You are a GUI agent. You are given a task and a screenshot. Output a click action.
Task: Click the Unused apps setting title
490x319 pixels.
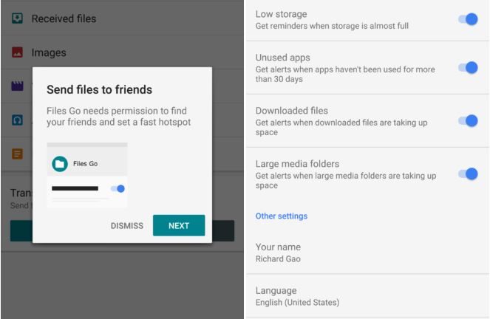pos(282,58)
